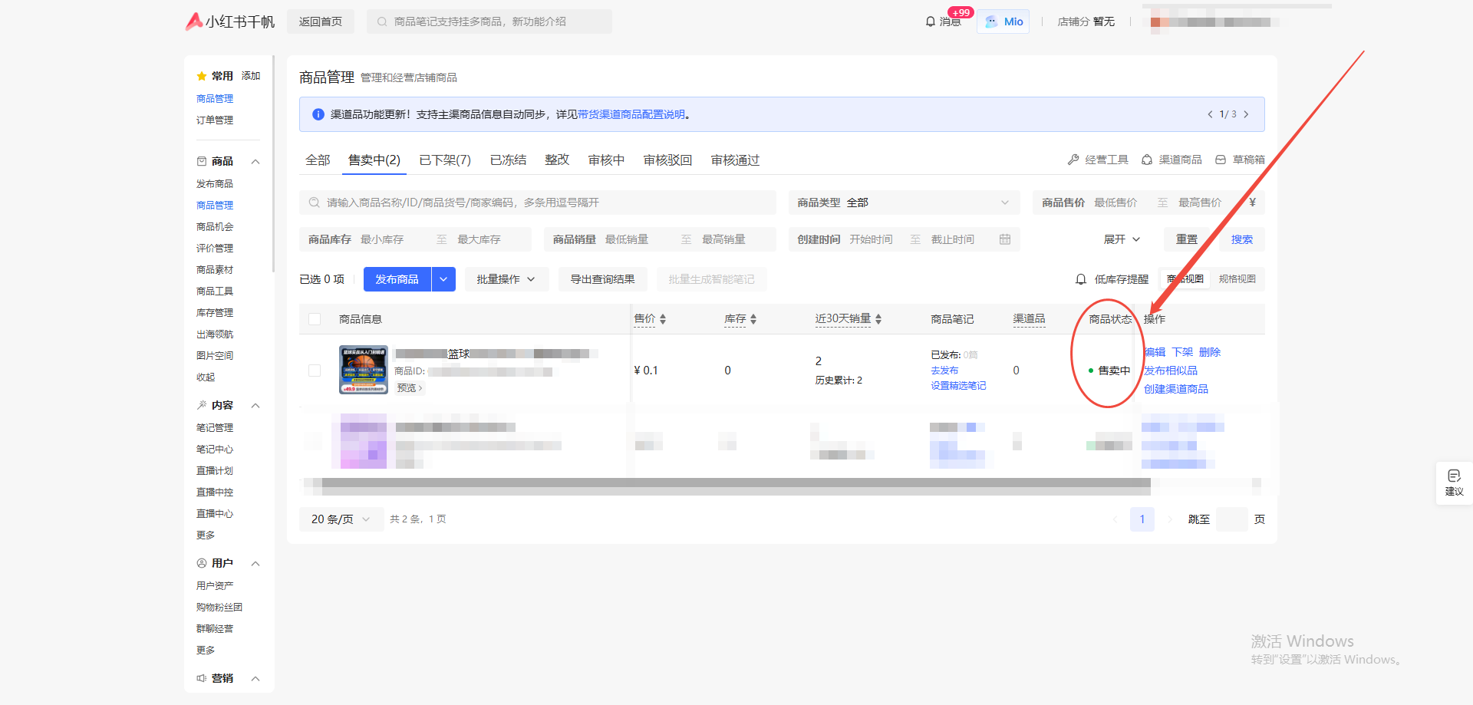Click the product name search input field
This screenshot has height=705, width=1473.
(x=537, y=203)
